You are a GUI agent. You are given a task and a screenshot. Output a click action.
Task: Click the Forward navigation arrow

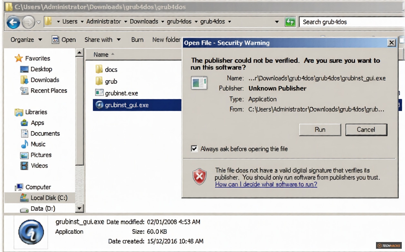pyautogui.click(x=28, y=22)
